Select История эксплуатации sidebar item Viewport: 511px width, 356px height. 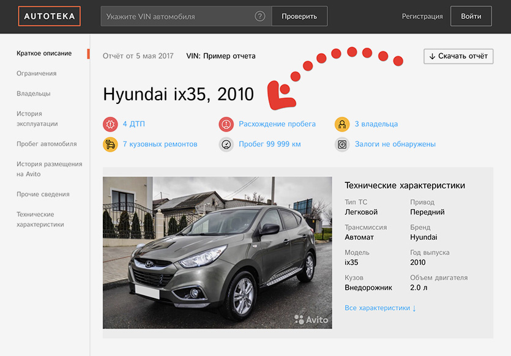click(37, 119)
